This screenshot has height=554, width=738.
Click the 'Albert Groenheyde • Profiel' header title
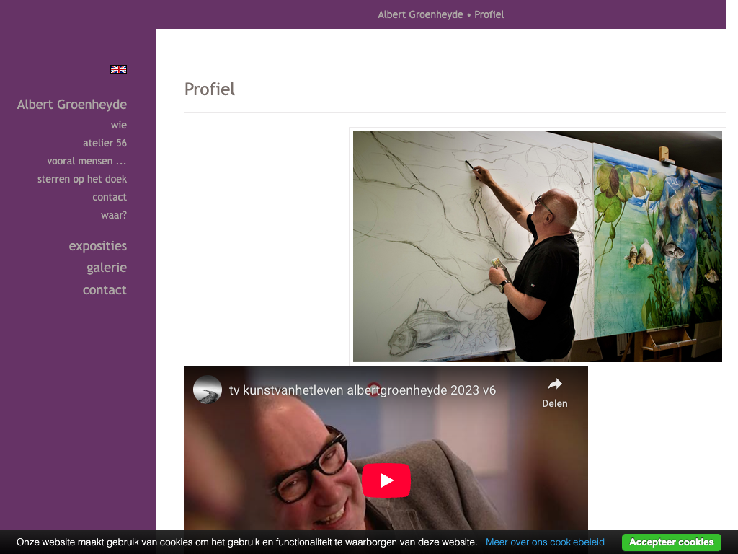pos(440,14)
